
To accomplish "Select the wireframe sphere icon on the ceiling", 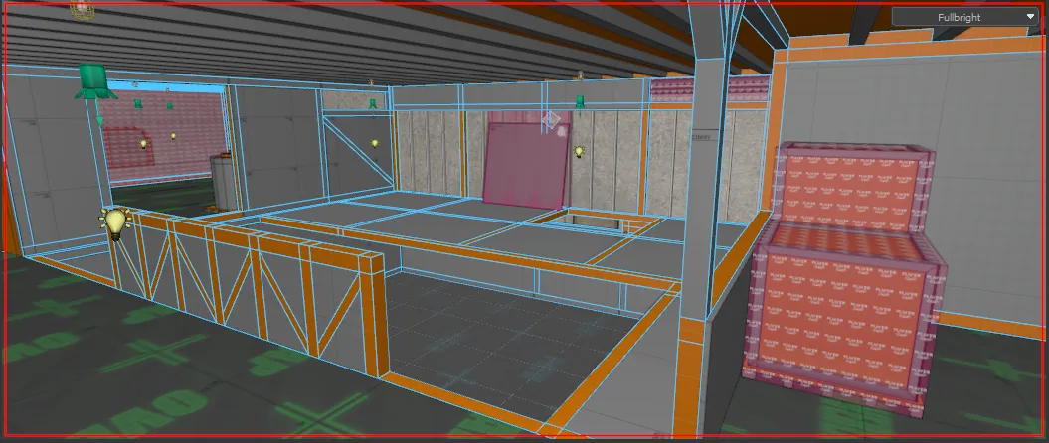I will click(x=81, y=9).
